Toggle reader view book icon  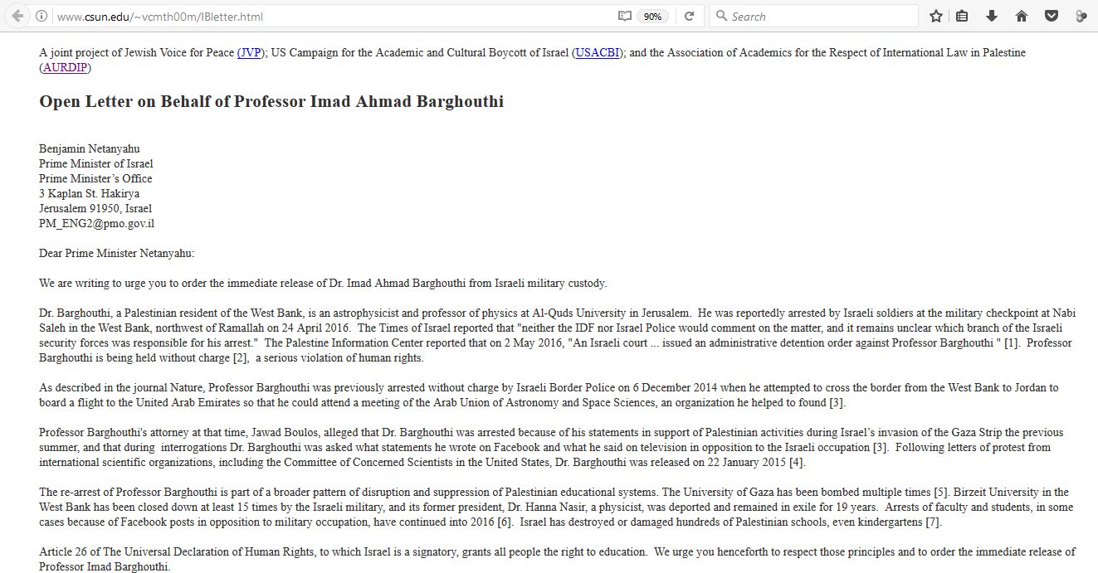[624, 17]
